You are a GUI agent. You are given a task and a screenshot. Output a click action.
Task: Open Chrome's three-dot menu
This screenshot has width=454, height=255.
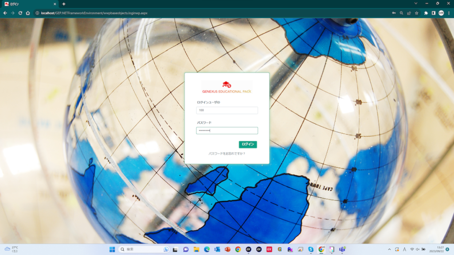pyautogui.click(x=449, y=13)
